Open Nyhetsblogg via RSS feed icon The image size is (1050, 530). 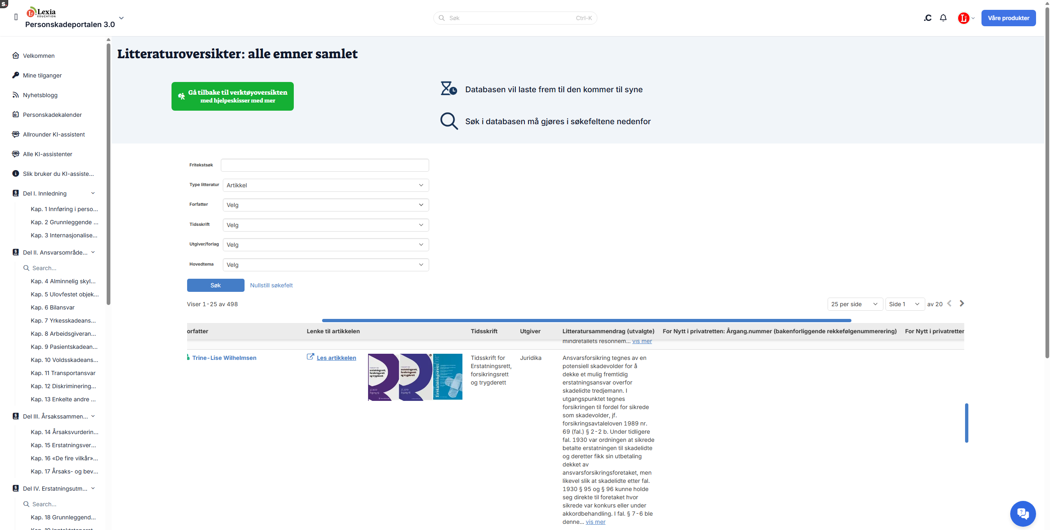click(16, 95)
